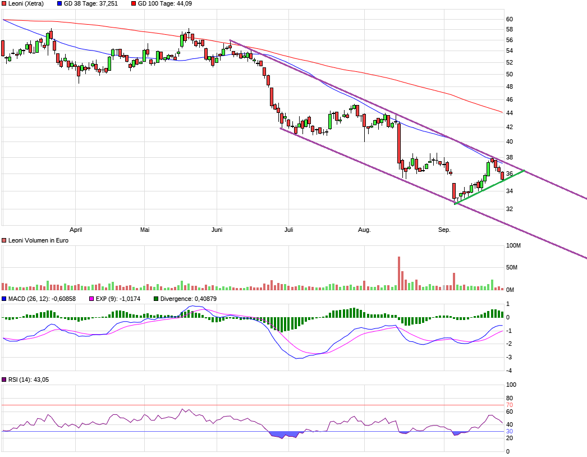This screenshot has width=587, height=457.
Task: Click the 'Juni' label on the time axis
Action: point(218,230)
